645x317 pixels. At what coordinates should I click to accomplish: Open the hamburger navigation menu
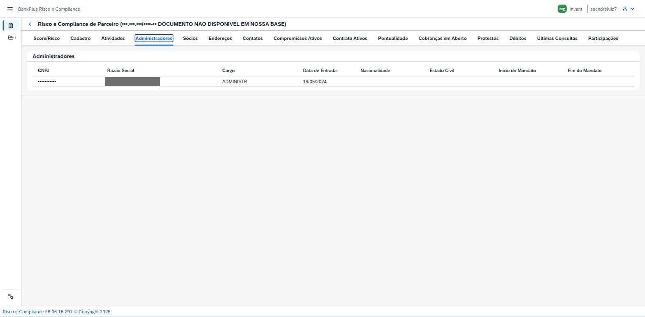pos(10,9)
